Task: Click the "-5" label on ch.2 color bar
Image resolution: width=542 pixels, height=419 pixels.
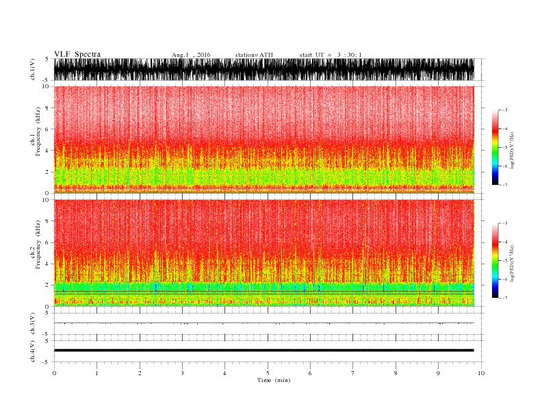Action: pos(505,261)
